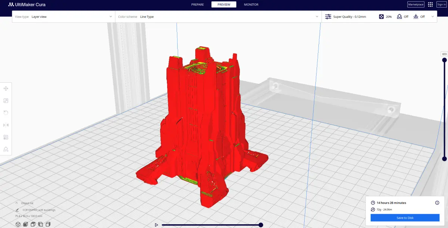448x228 pixels.
Task: Select the Scale tool in left toolbar
Action: [6, 101]
